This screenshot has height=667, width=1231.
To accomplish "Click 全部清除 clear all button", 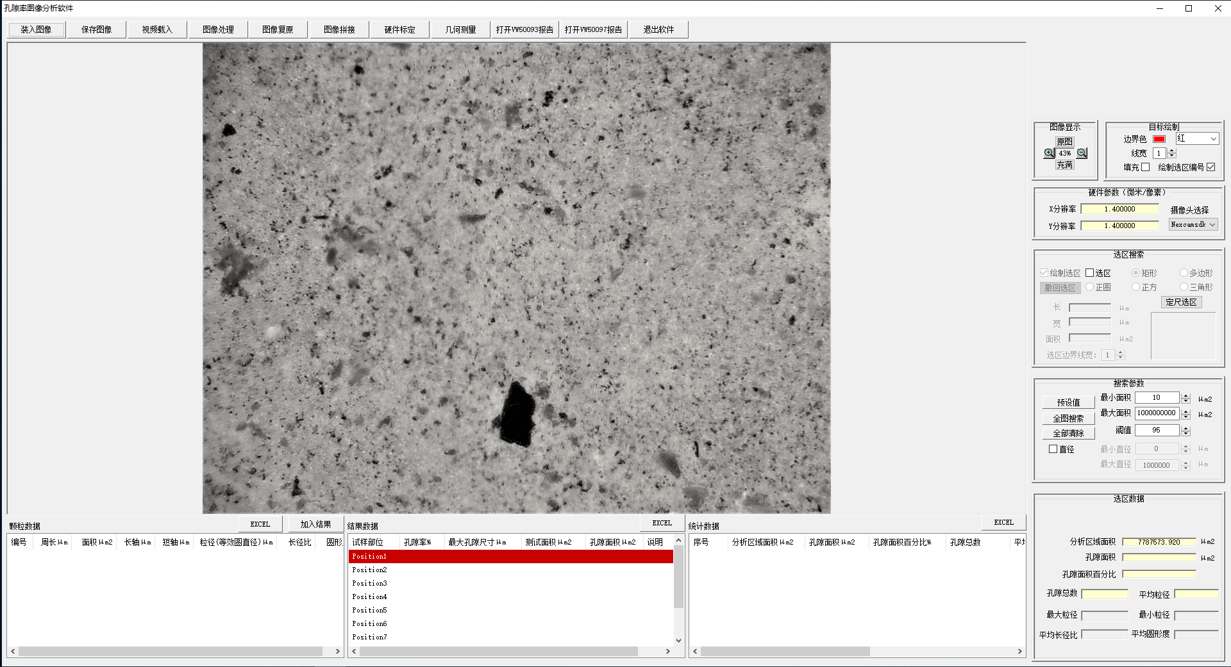I will 1068,433.
